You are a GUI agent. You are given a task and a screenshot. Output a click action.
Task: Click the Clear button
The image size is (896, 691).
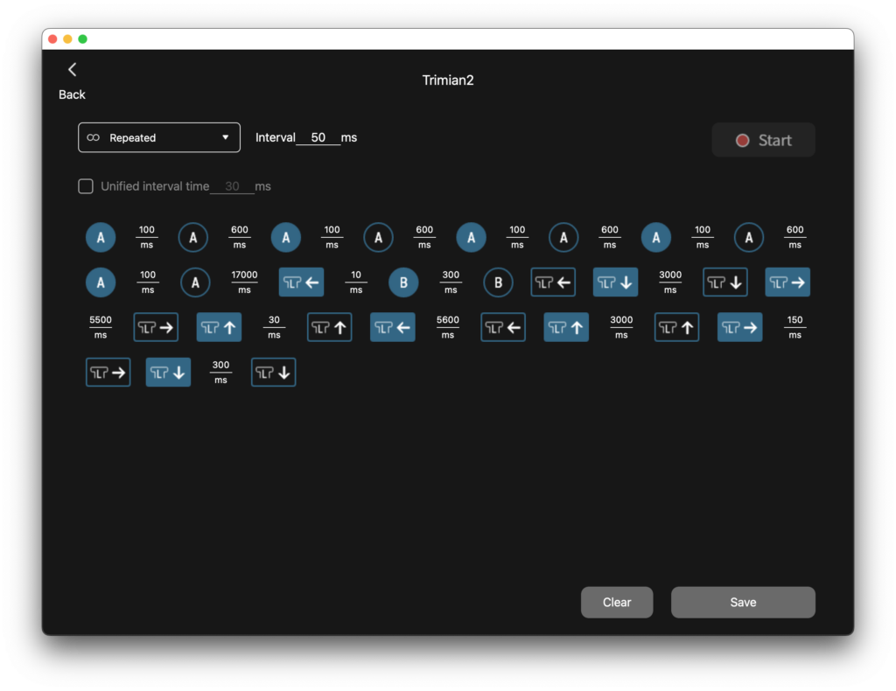pos(617,602)
